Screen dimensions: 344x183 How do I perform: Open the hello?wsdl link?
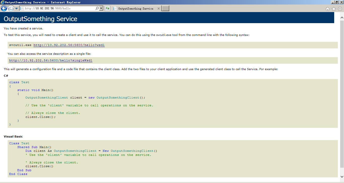pyautogui.click(x=69, y=45)
